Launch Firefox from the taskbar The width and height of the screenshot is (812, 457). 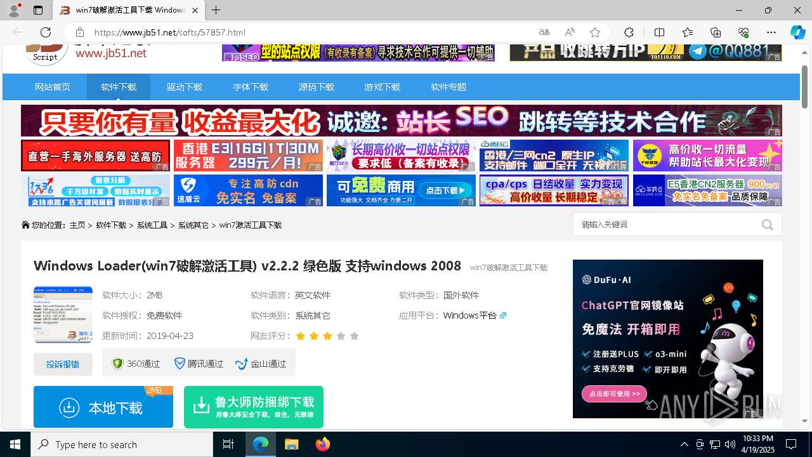(323, 444)
